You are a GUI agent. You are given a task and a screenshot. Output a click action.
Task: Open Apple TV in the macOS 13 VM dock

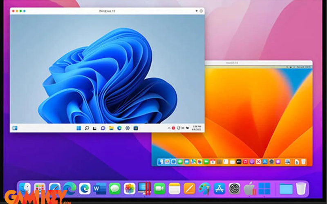[239, 162]
